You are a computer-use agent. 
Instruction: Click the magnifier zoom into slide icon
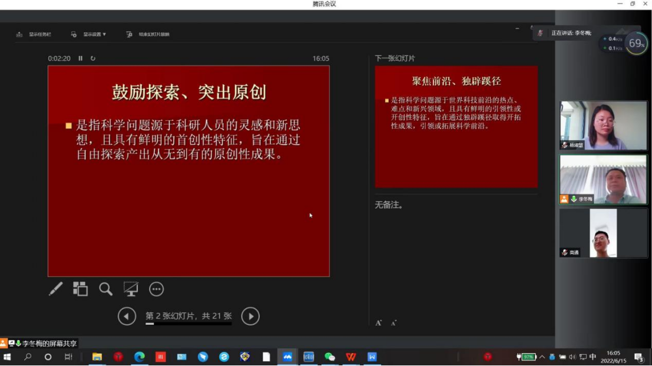pos(105,289)
